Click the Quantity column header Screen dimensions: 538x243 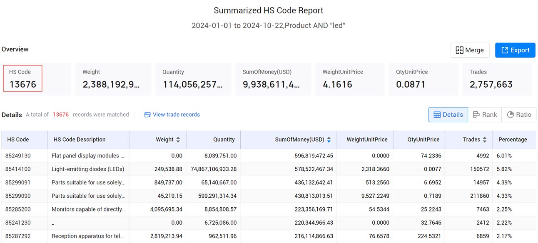[x=224, y=140]
